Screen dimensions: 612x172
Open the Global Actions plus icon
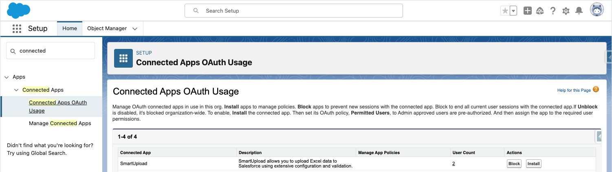(x=528, y=11)
